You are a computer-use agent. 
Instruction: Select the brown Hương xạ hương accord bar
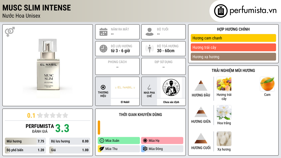pyautogui.click(x=233, y=57)
